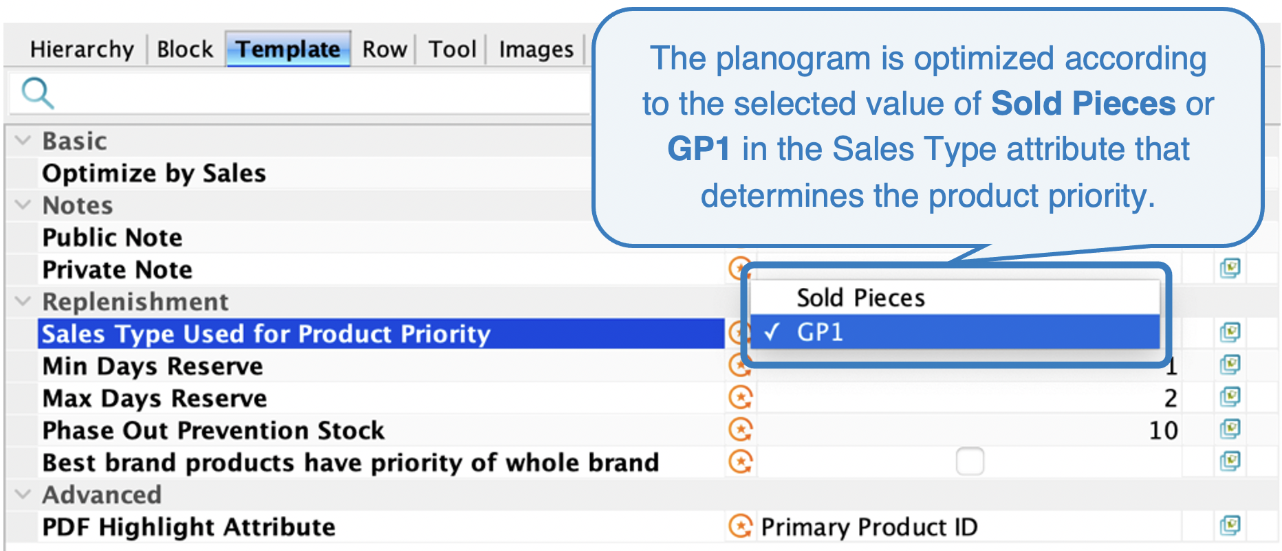The image size is (1282, 551).
Task: Collapse the Basic section
Action: [x=23, y=141]
